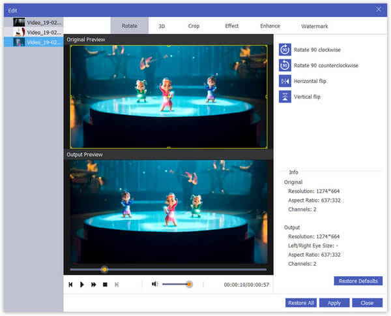Click the Restore All button
The height and width of the screenshot is (316, 391).
coord(301,303)
